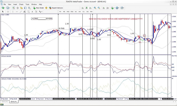
Task: Zoom out on the chart
Action: point(99,8)
